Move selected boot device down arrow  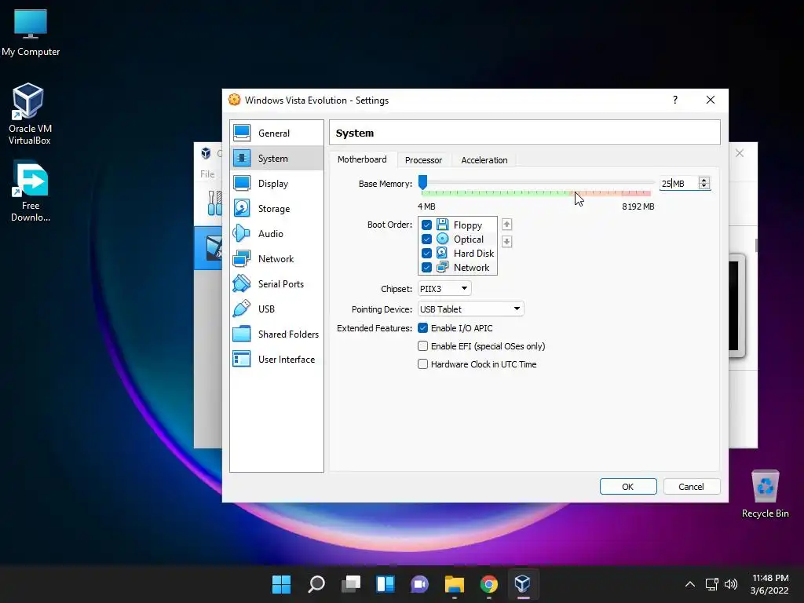[506, 242]
